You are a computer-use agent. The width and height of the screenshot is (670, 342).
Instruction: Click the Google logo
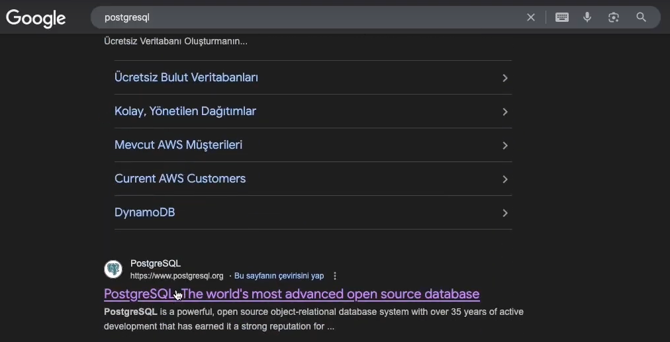(x=36, y=19)
